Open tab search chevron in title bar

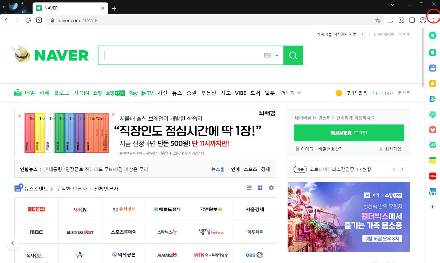click(392, 4)
